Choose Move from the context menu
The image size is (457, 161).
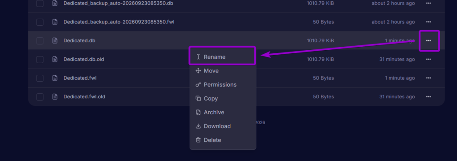[x=223, y=71]
